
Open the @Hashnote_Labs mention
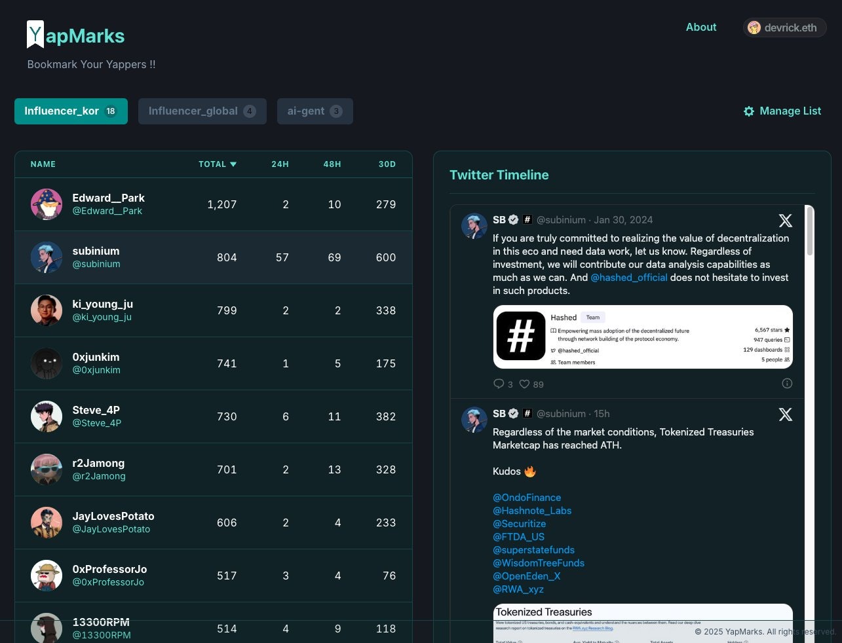[x=532, y=511]
